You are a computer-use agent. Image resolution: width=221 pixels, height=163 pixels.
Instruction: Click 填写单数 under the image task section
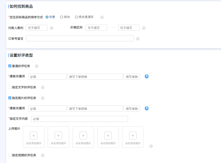click(x=132, y=108)
